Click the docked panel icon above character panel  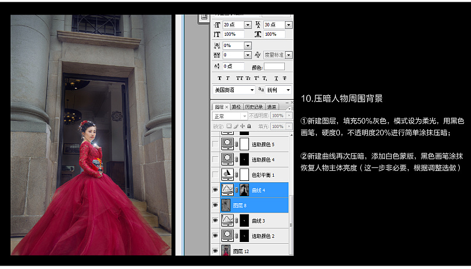click(x=204, y=18)
